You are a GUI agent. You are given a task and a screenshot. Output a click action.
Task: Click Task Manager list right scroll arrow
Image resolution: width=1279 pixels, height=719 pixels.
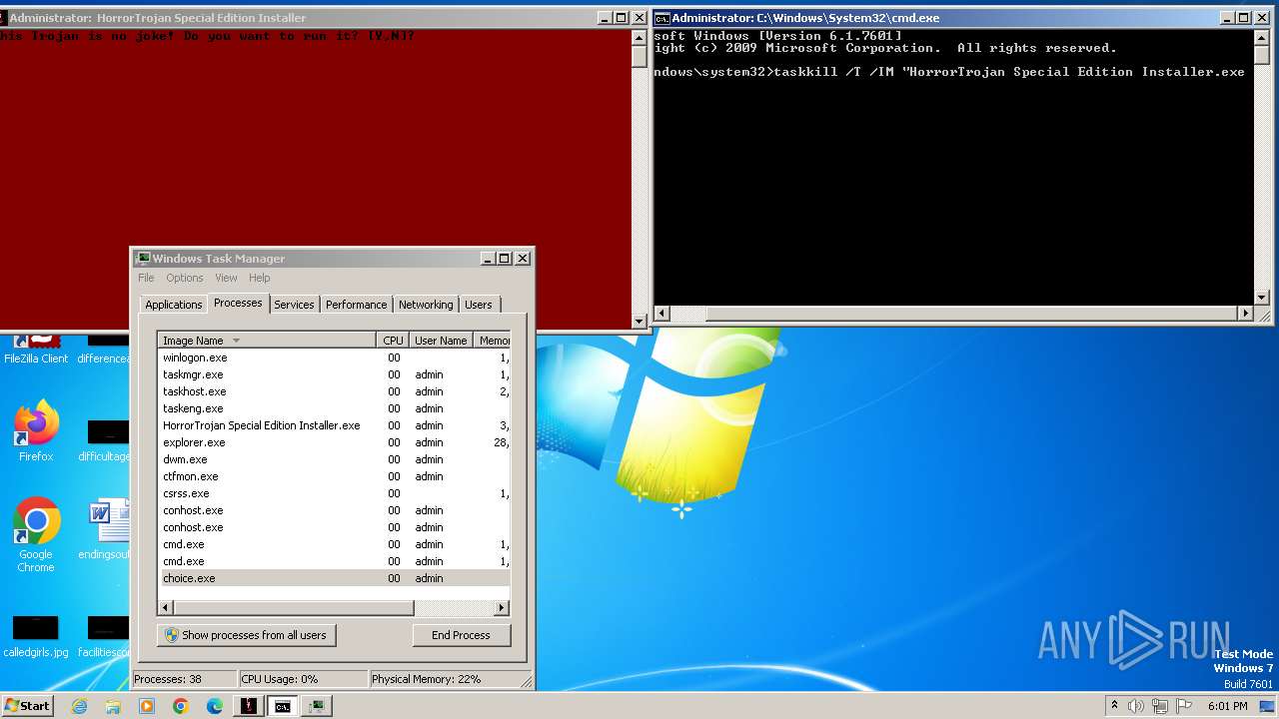click(x=502, y=607)
